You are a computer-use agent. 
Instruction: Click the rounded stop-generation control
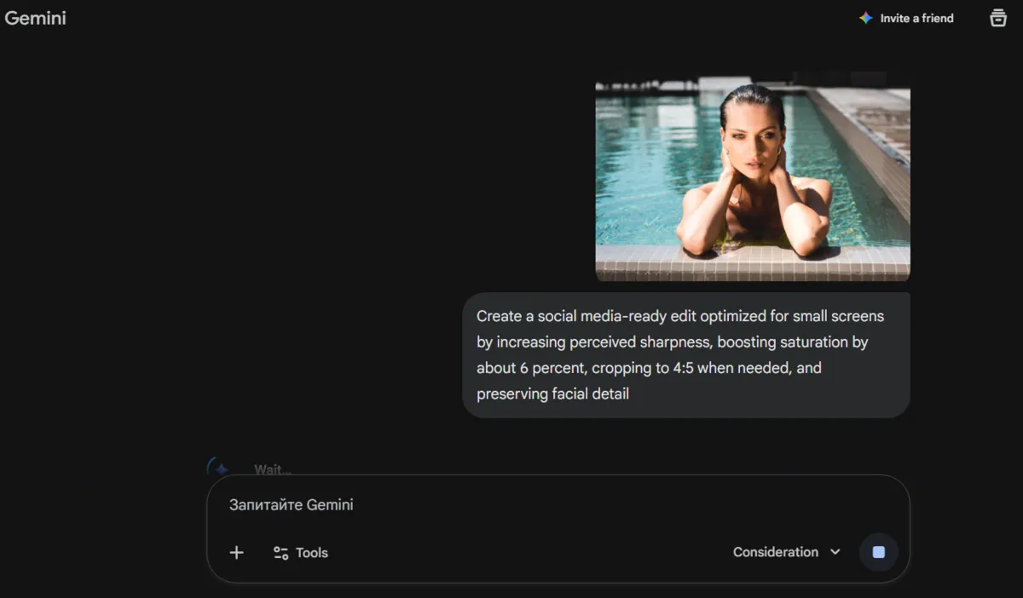[x=879, y=552]
